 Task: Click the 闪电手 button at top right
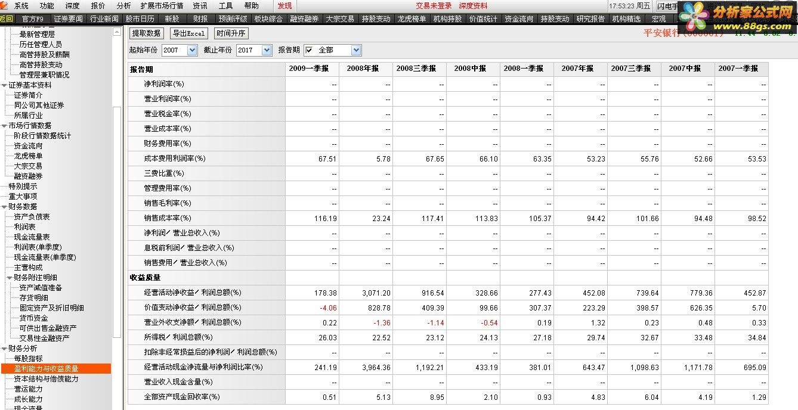point(667,7)
